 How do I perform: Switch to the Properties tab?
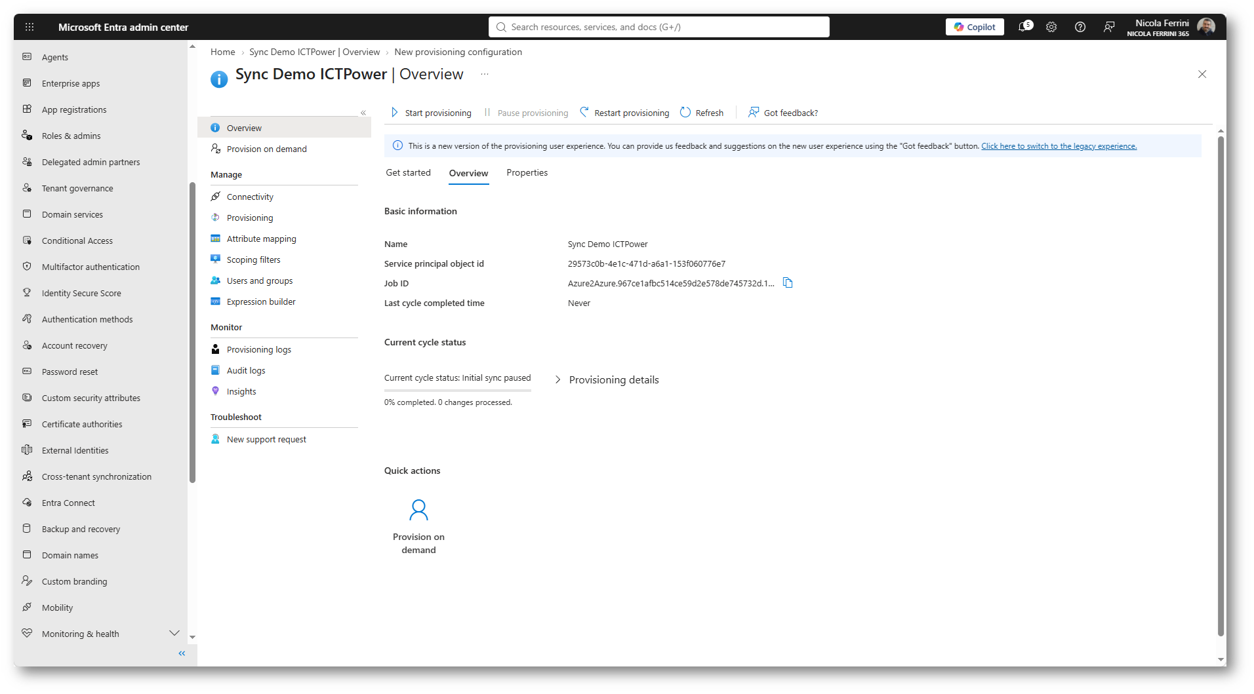[527, 173]
